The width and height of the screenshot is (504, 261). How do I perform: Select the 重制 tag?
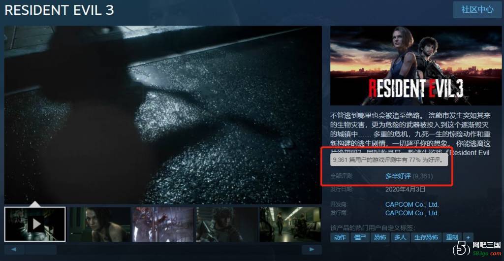[452, 237]
